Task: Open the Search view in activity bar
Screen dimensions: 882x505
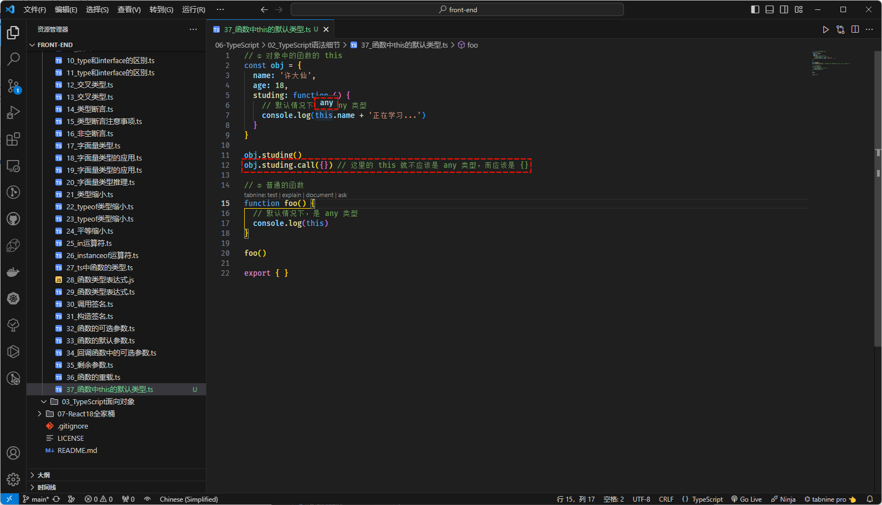Action: (x=13, y=59)
